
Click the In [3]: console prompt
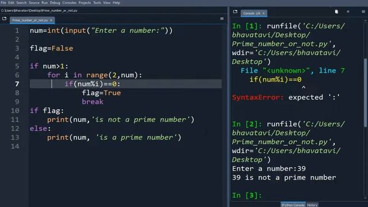[247, 195]
